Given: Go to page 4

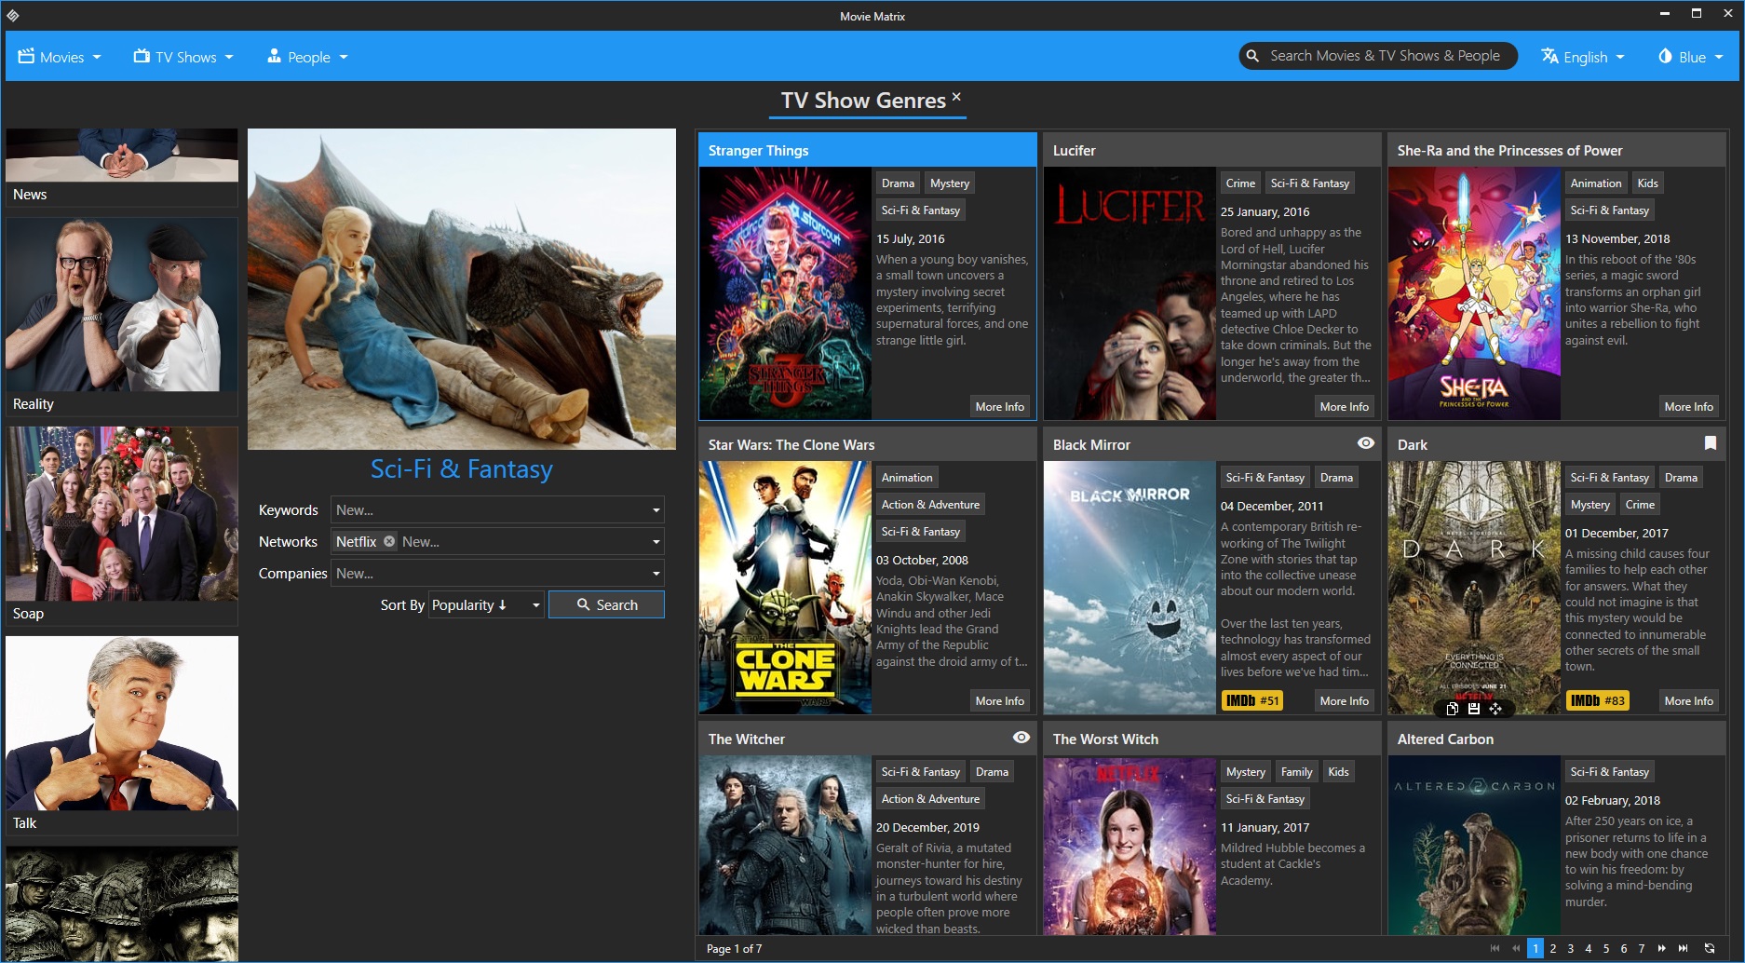Looking at the screenshot, I should (1589, 948).
